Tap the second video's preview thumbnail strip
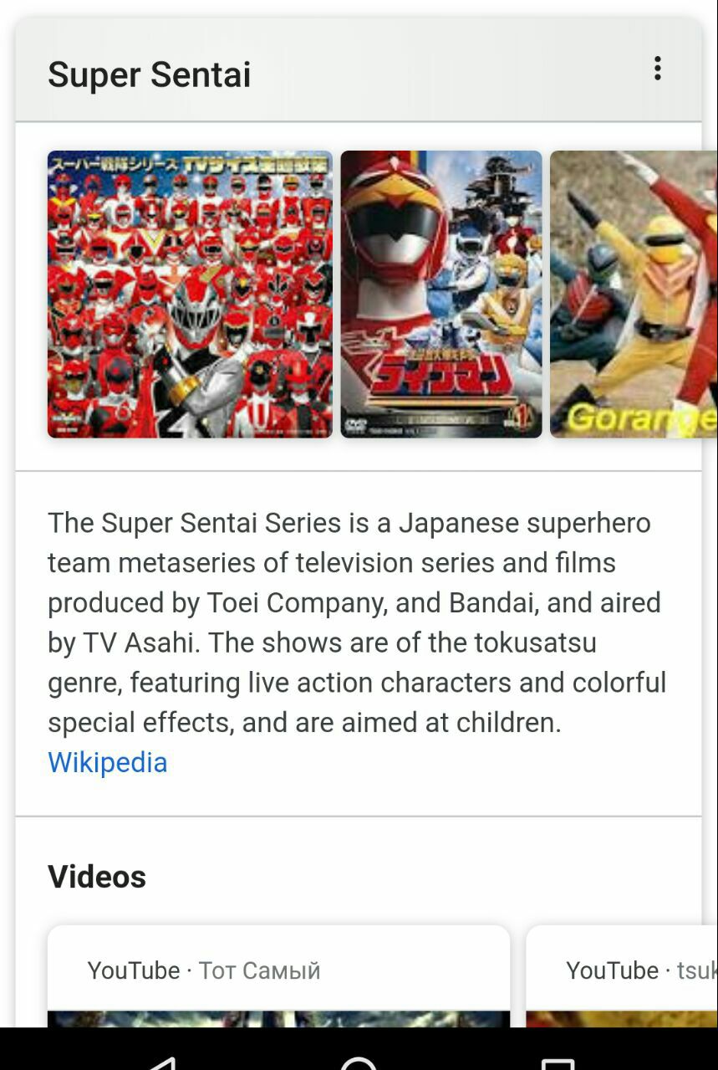Viewport: 718px width, 1070px height. [622, 1019]
